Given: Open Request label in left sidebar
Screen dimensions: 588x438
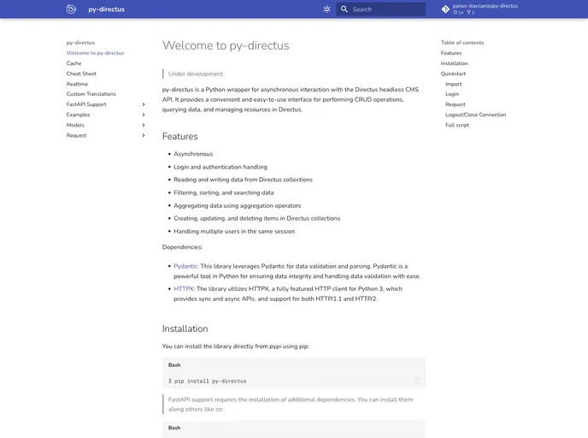Looking at the screenshot, I should click(x=77, y=135).
